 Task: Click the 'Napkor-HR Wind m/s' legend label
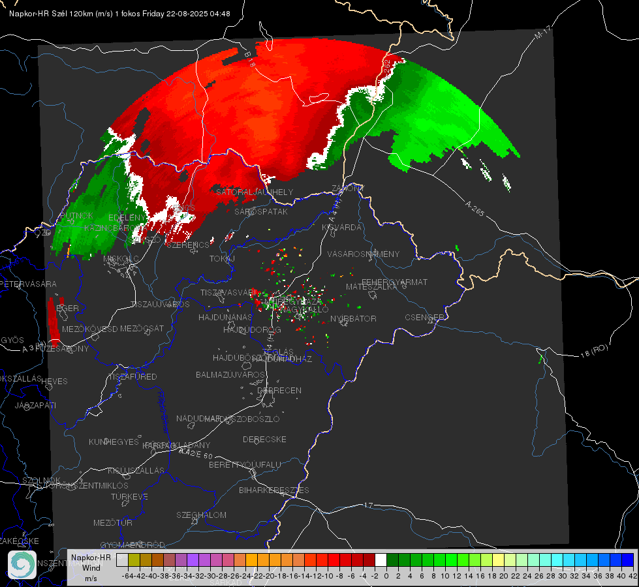[x=91, y=567]
